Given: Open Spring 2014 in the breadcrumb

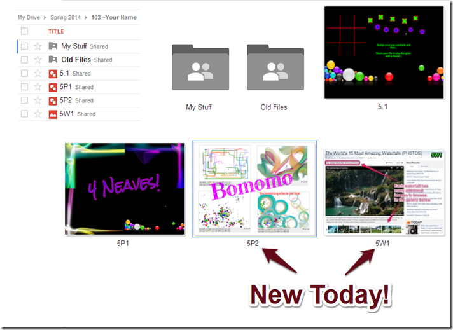Looking at the screenshot, I should click(66, 17).
